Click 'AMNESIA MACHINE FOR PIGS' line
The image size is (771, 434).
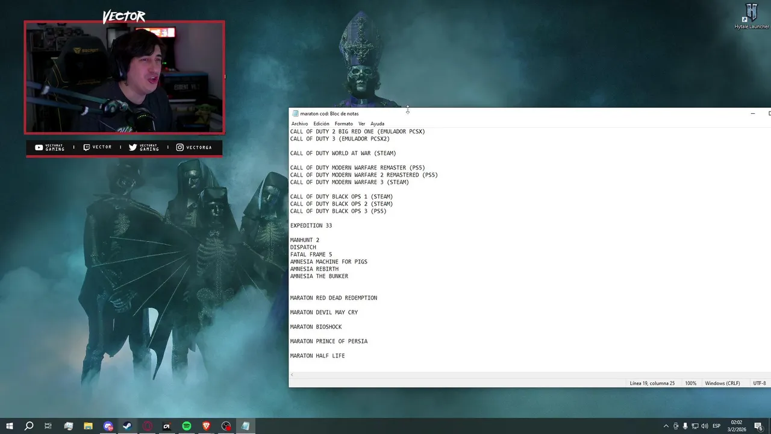pyautogui.click(x=328, y=262)
